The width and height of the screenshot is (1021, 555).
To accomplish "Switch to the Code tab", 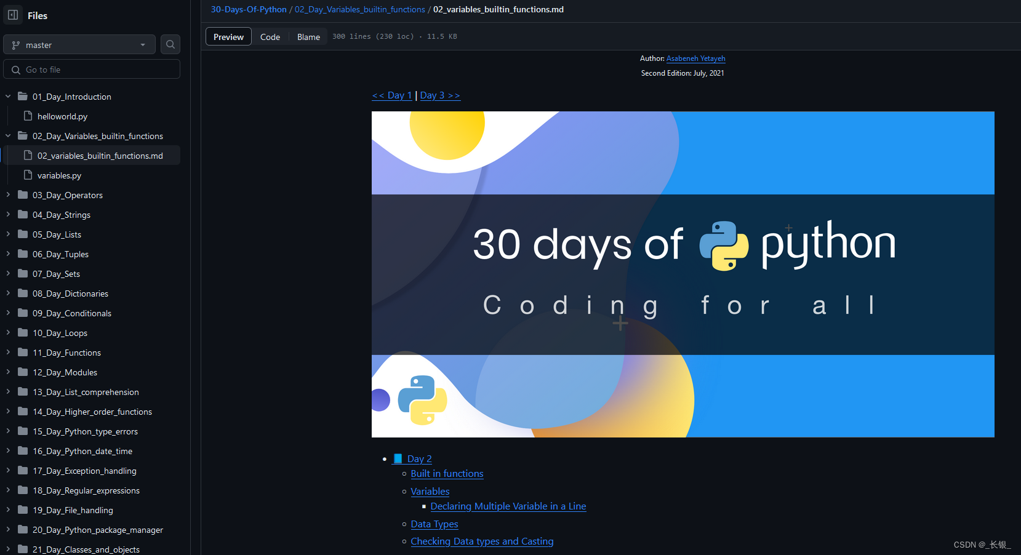I will coord(270,37).
